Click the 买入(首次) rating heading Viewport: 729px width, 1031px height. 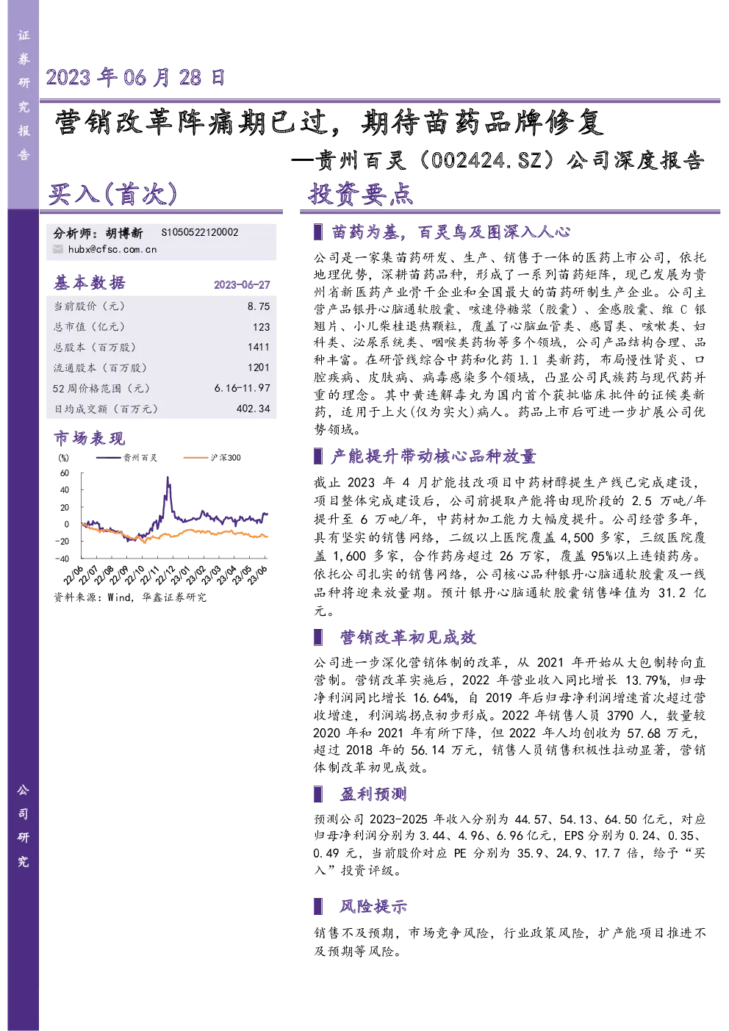(x=113, y=193)
